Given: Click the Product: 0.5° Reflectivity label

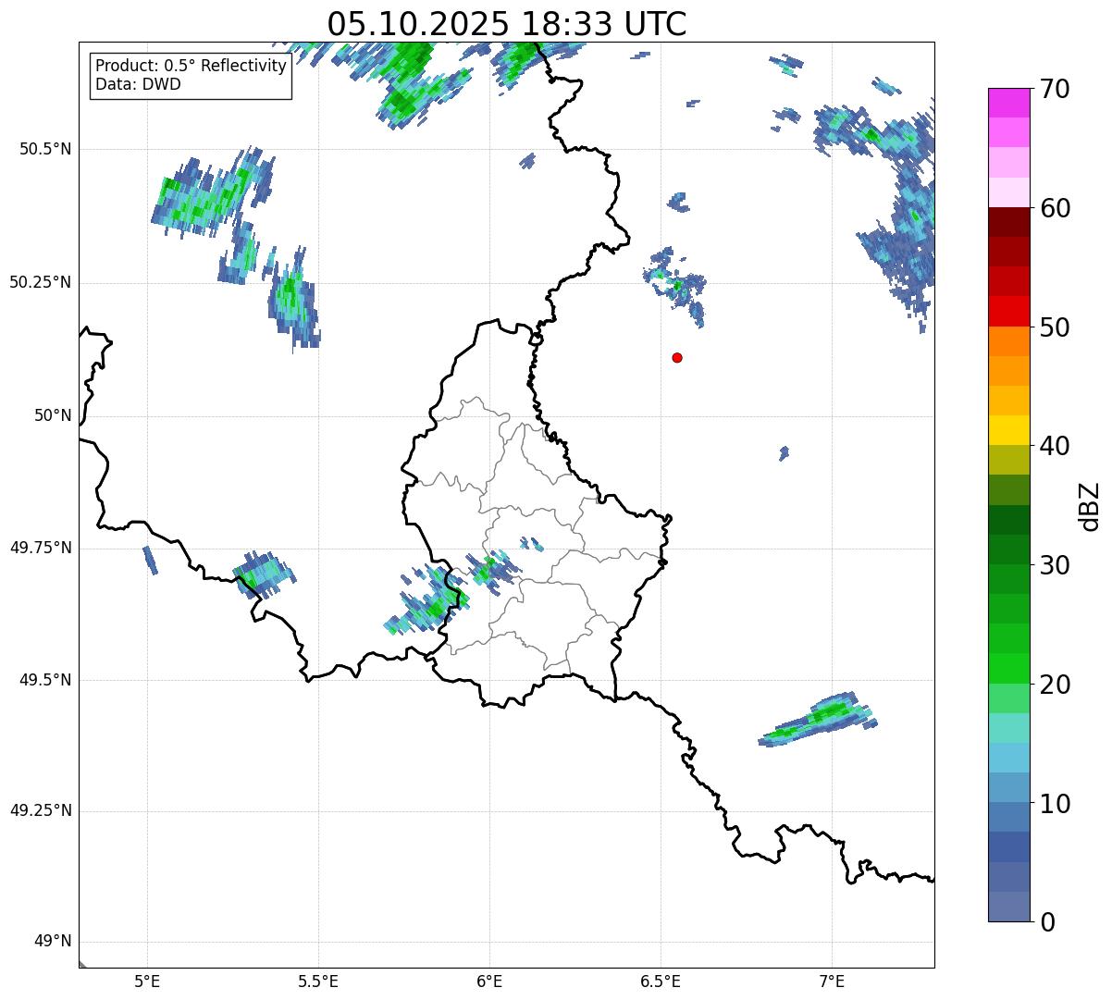Looking at the screenshot, I should pyautogui.click(x=191, y=67).
